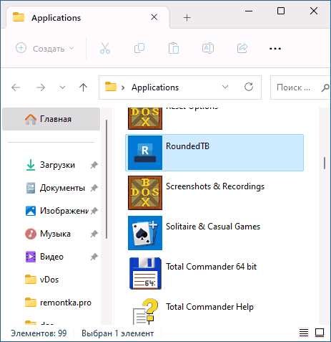Unpin Загрузки from quick access
This screenshot has height=342, width=331.
(x=94, y=165)
